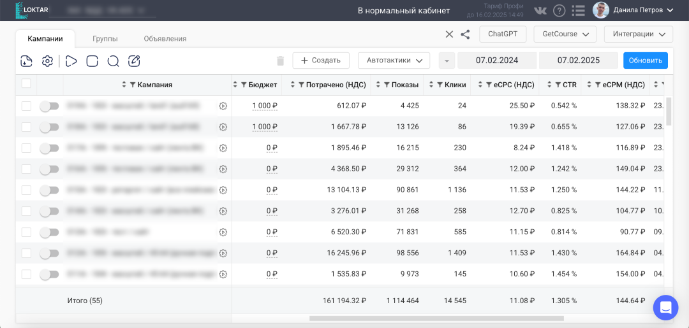The image size is (689, 328).
Task: Switch to the Группы tab
Action: click(x=105, y=39)
